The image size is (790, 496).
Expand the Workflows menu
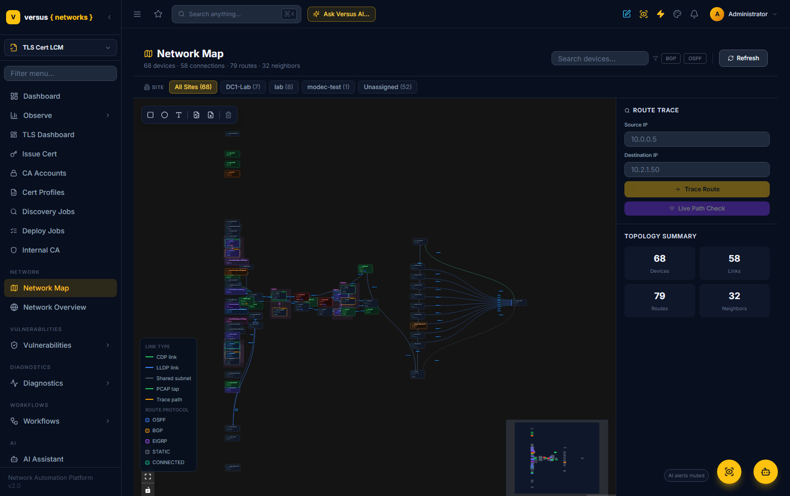point(60,421)
